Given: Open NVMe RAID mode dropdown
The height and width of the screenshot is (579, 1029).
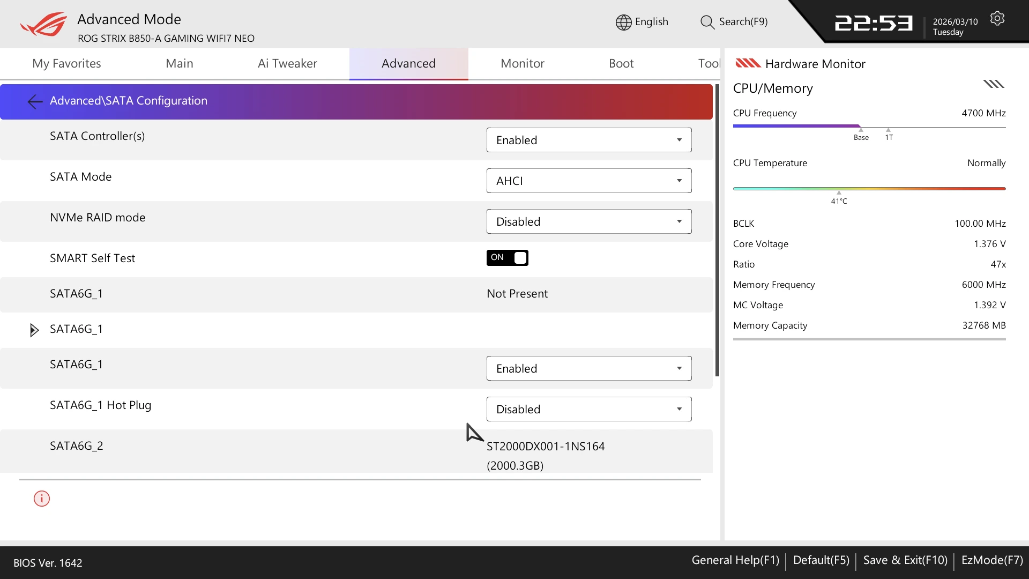Looking at the screenshot, I should [x=588, y=221].
